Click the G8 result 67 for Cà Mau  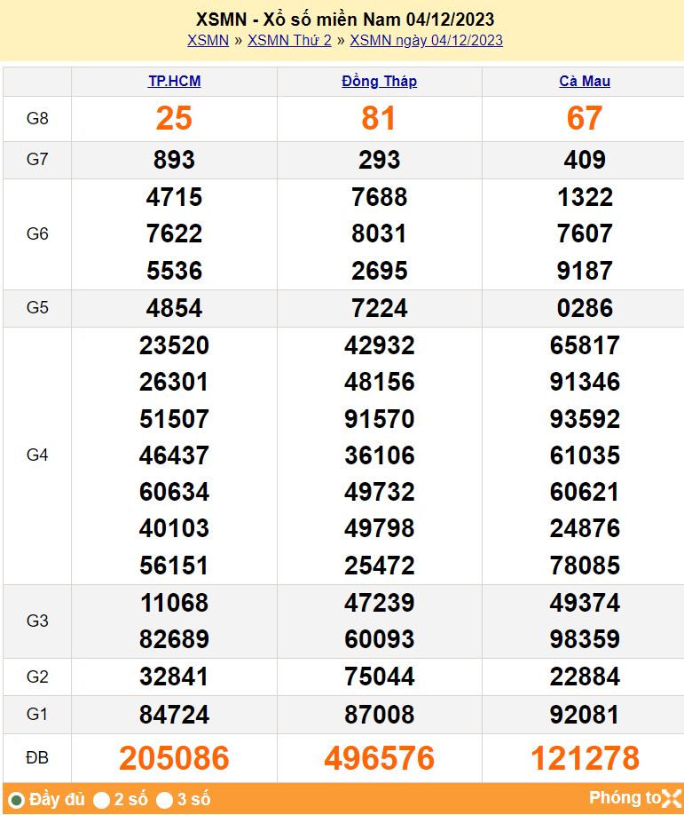[x=584, y=118]
